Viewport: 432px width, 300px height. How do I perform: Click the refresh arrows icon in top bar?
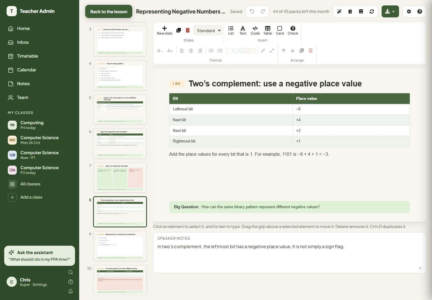372,11
